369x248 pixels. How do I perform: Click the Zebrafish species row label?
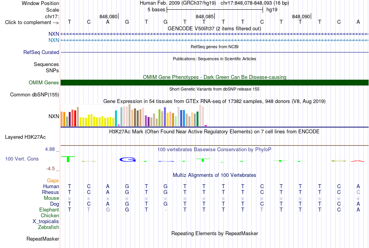(x=49, y=227)
